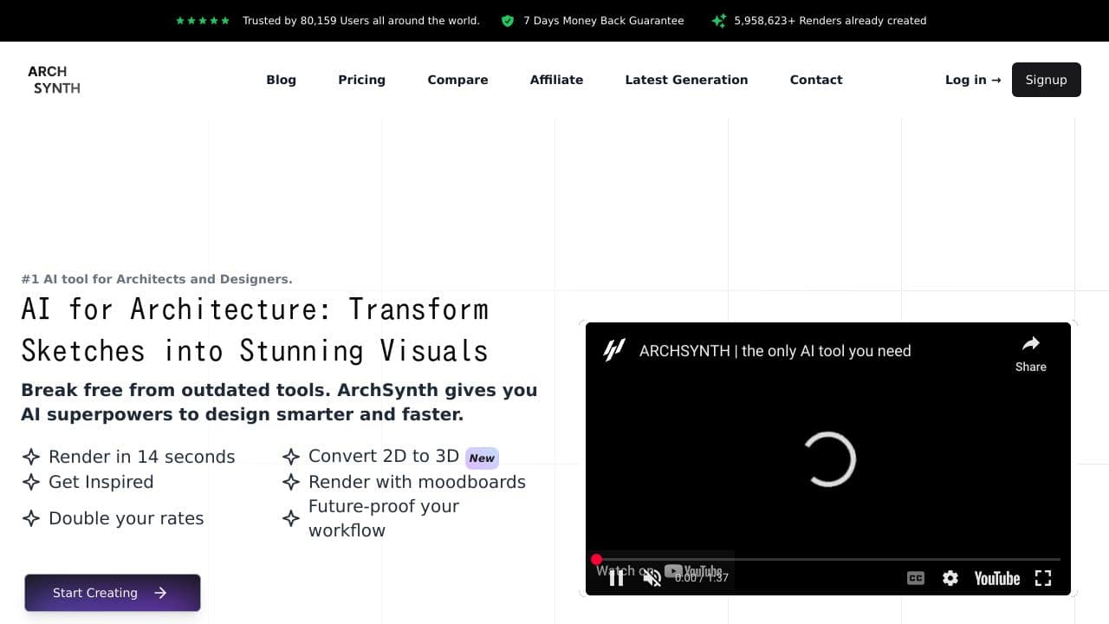Click the video loading spinner area

point(828,458)
